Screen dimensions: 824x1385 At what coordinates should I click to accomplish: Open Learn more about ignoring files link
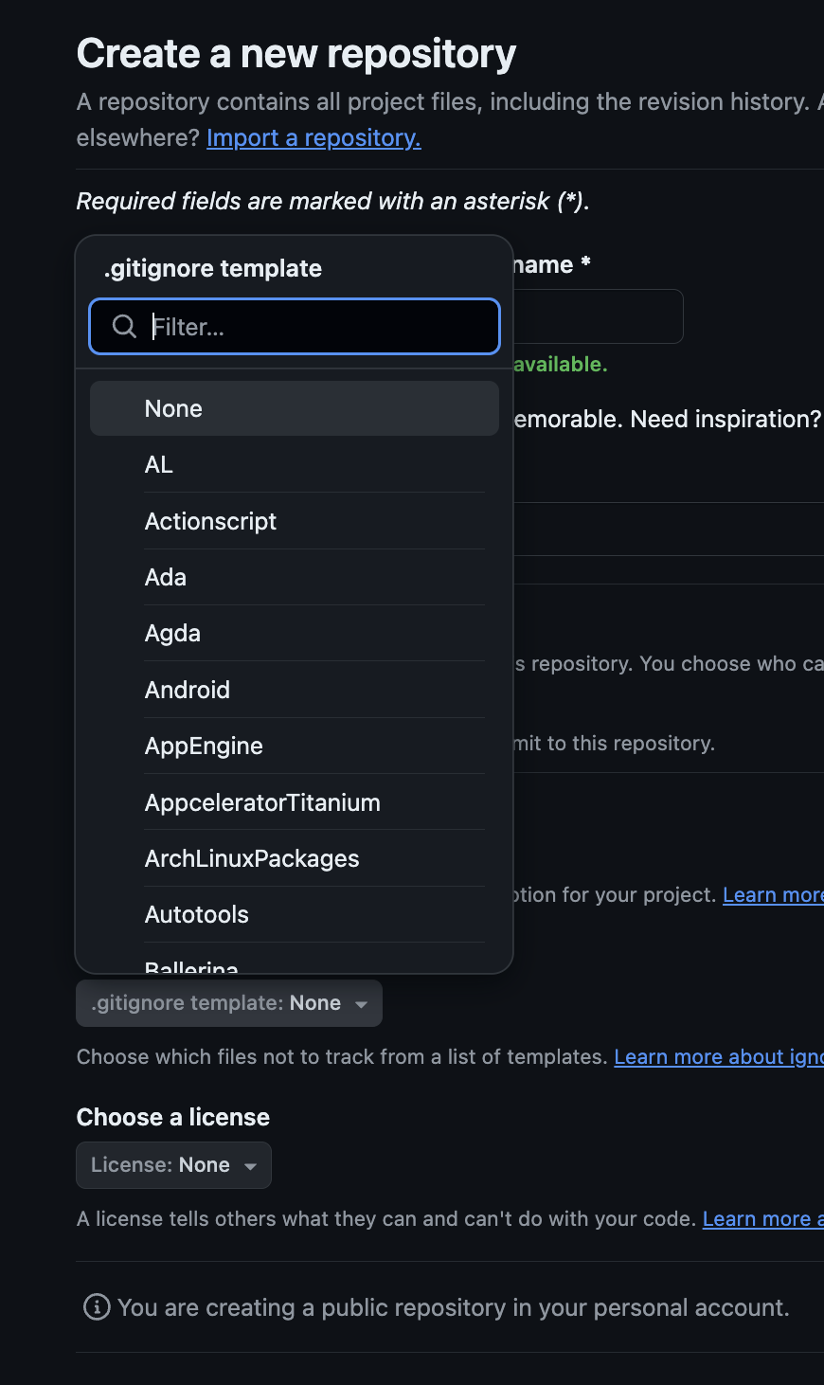click(719, 1057)
